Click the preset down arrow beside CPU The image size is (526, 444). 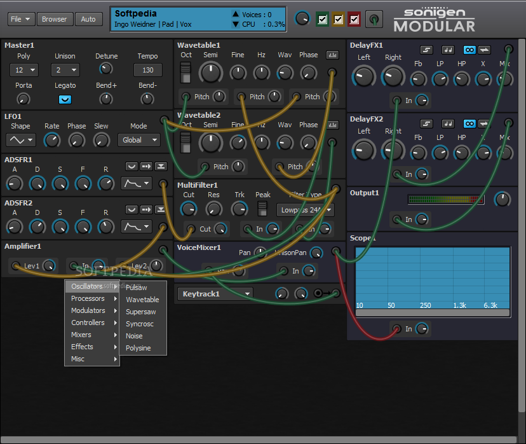236,24
